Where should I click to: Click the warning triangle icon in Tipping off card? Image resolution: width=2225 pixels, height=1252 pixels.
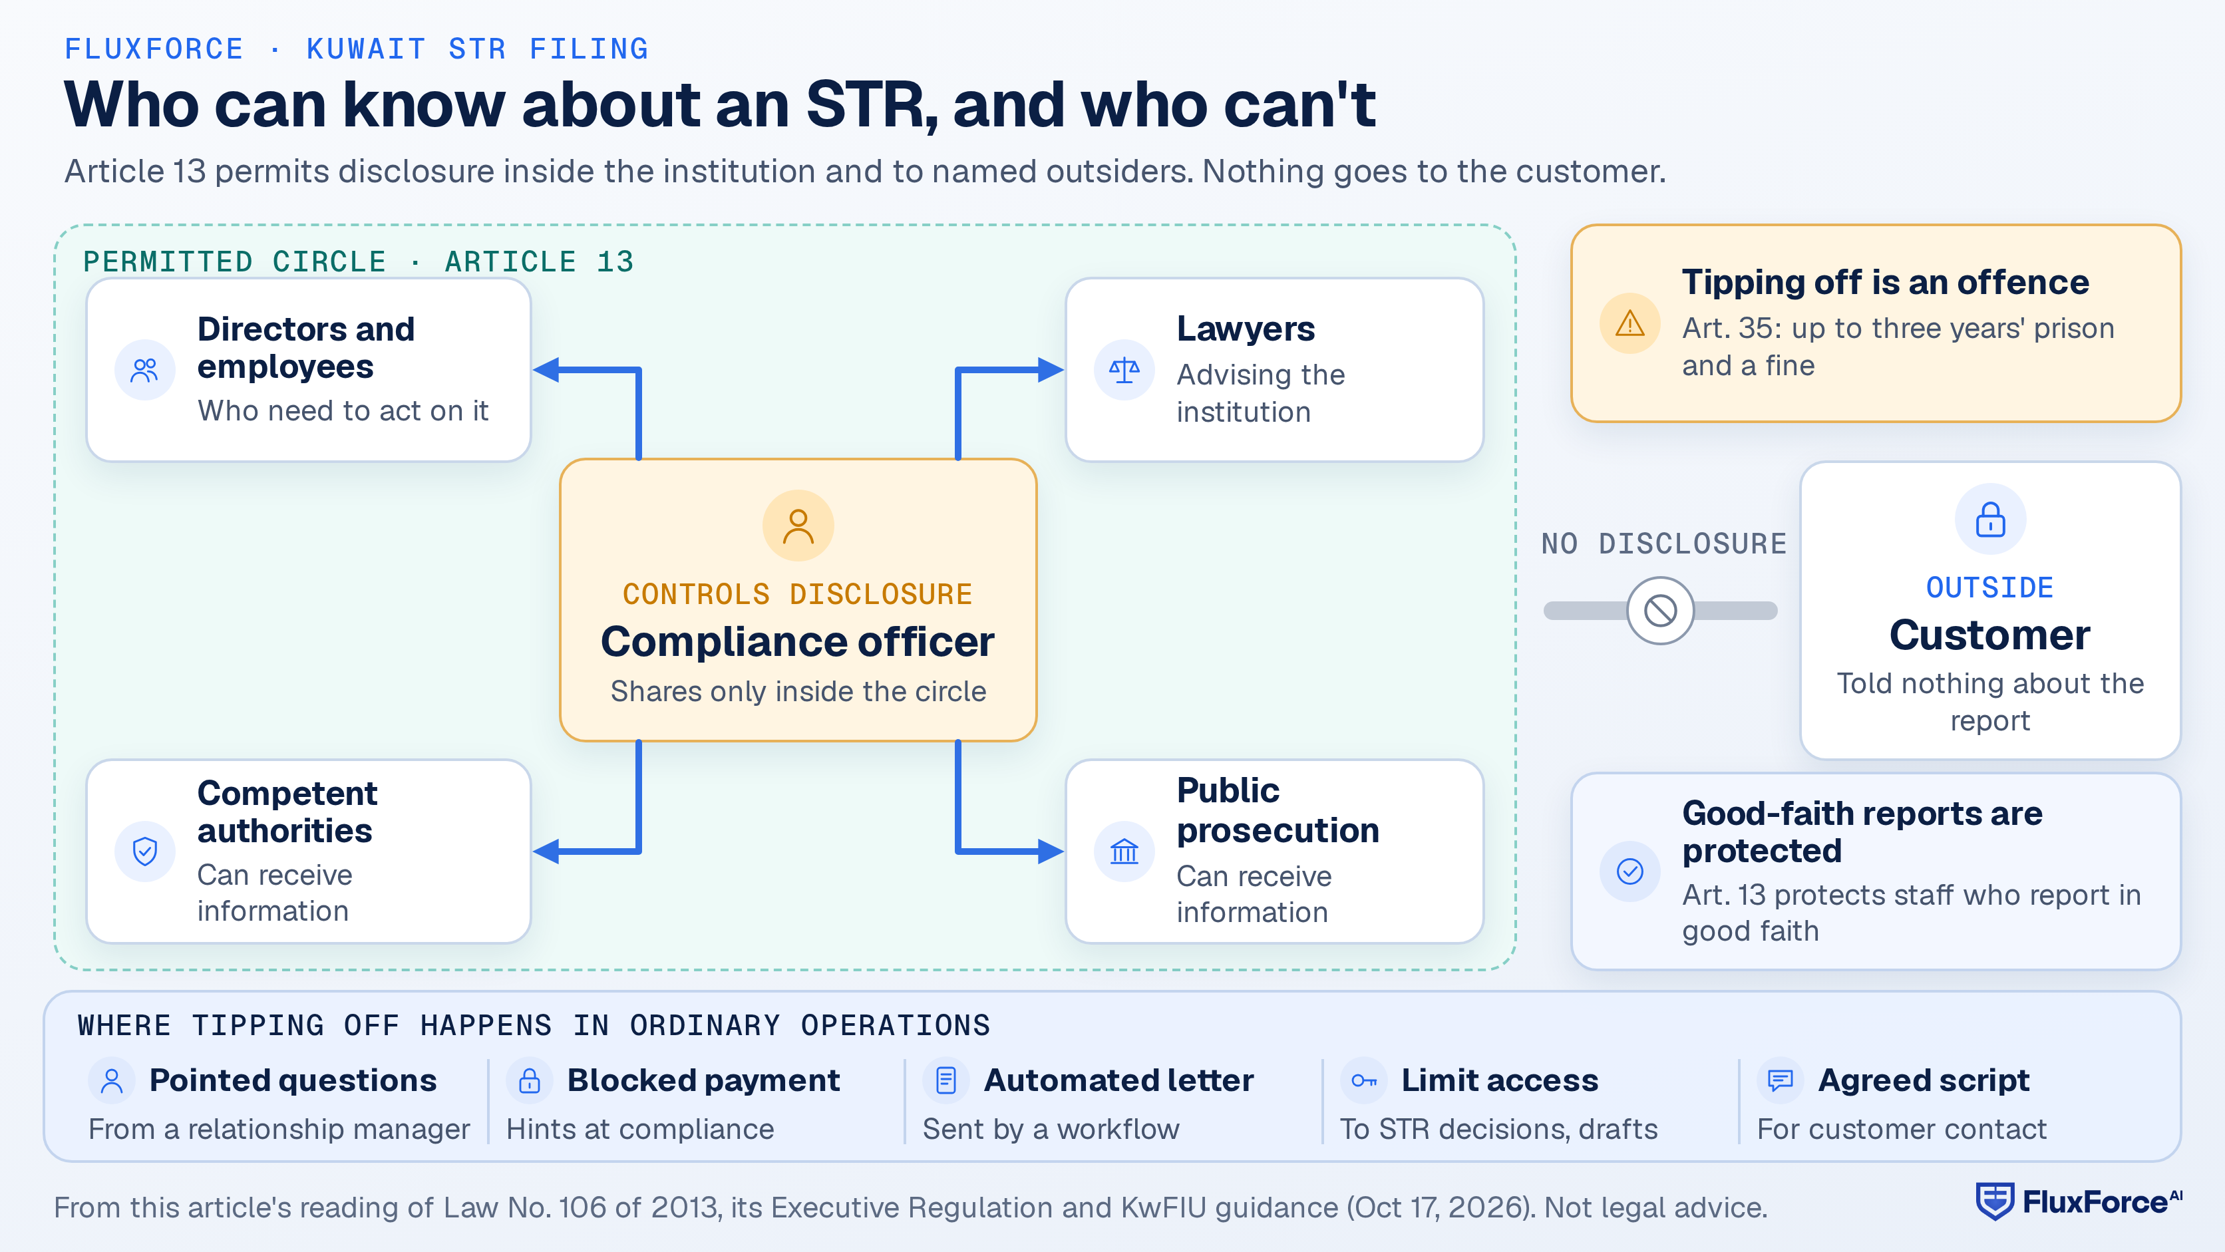(1630, 324)
